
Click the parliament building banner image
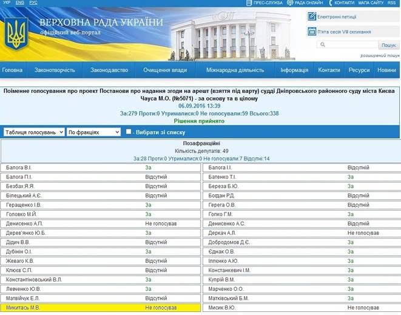[232, 35]
